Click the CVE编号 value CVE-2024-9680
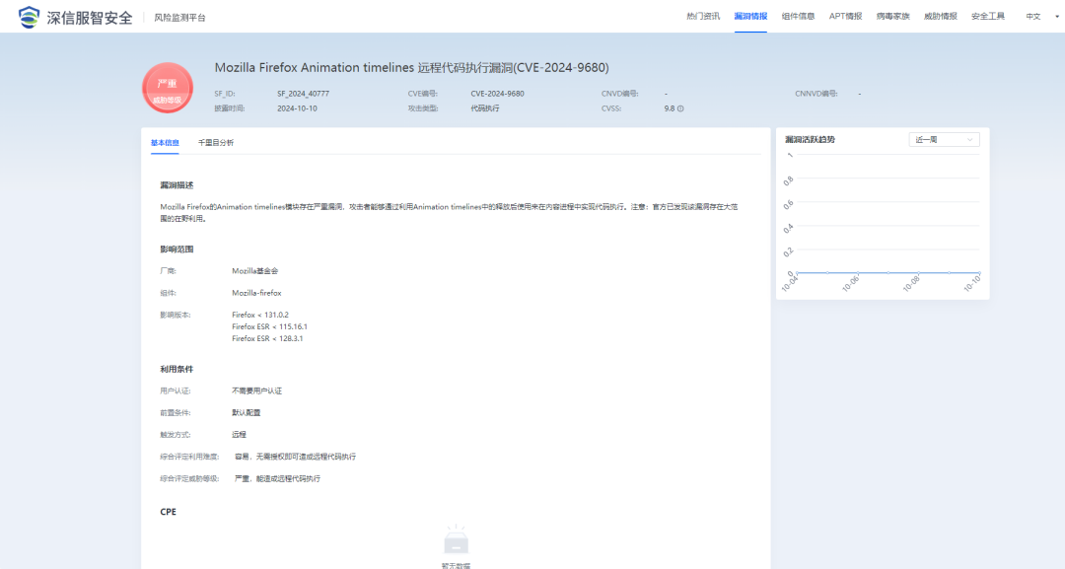Viewport: 1065px width, 569px height. coord(497,94)
